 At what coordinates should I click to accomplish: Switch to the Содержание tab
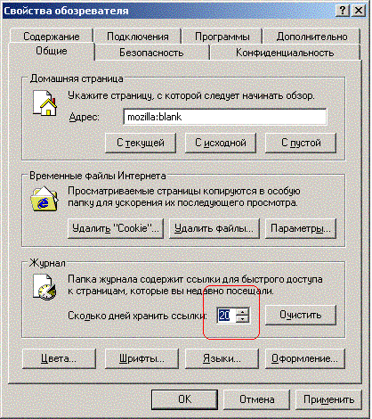pos(52,37)
